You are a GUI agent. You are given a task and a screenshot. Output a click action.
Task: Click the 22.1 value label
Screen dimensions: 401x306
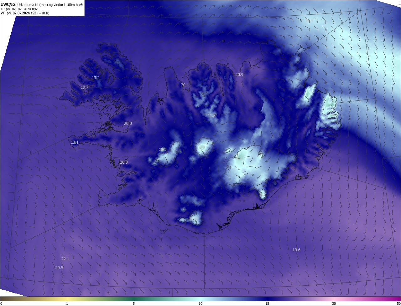[x=65, y=259]
